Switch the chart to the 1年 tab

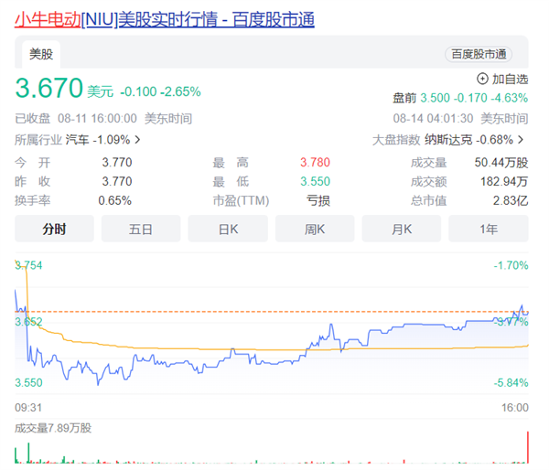coord(488,229)
